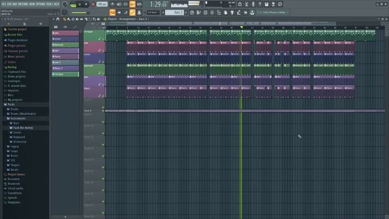Viewport: 389px width, 219px height.
Task: Adjust the main volume knob
Action: coord(65,4)
